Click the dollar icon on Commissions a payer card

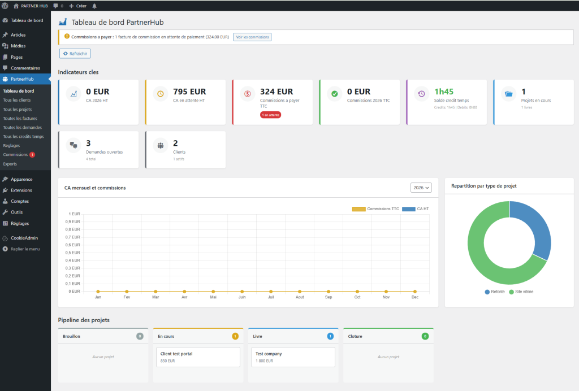pyautogui.click(x=248, y=94)
